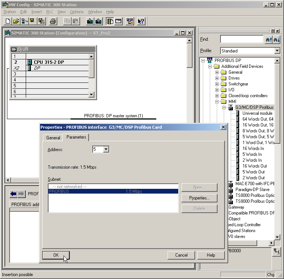Switch to the General tab

[53, 138]
